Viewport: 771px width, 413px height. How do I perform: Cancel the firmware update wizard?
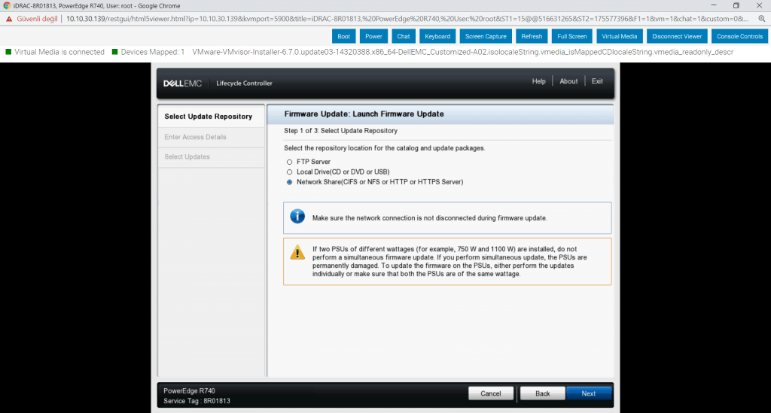(491, 393)
